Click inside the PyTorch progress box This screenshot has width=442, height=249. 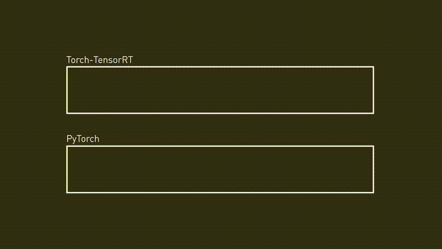coord(220,169)
